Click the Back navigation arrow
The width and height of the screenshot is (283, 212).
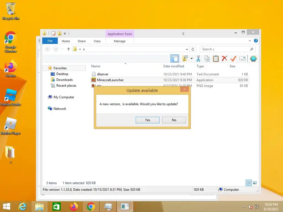pos(48,49)
